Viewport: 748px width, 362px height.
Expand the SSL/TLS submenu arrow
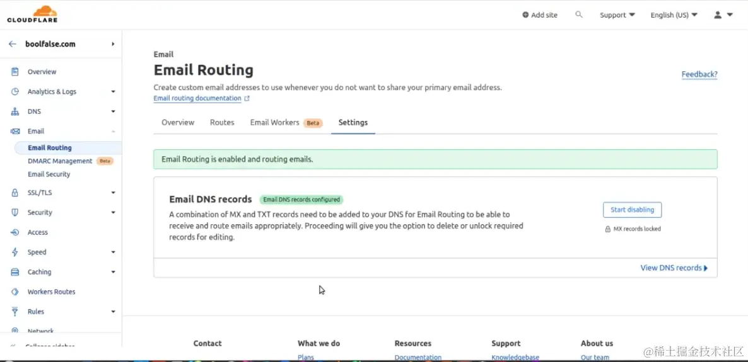113,193
